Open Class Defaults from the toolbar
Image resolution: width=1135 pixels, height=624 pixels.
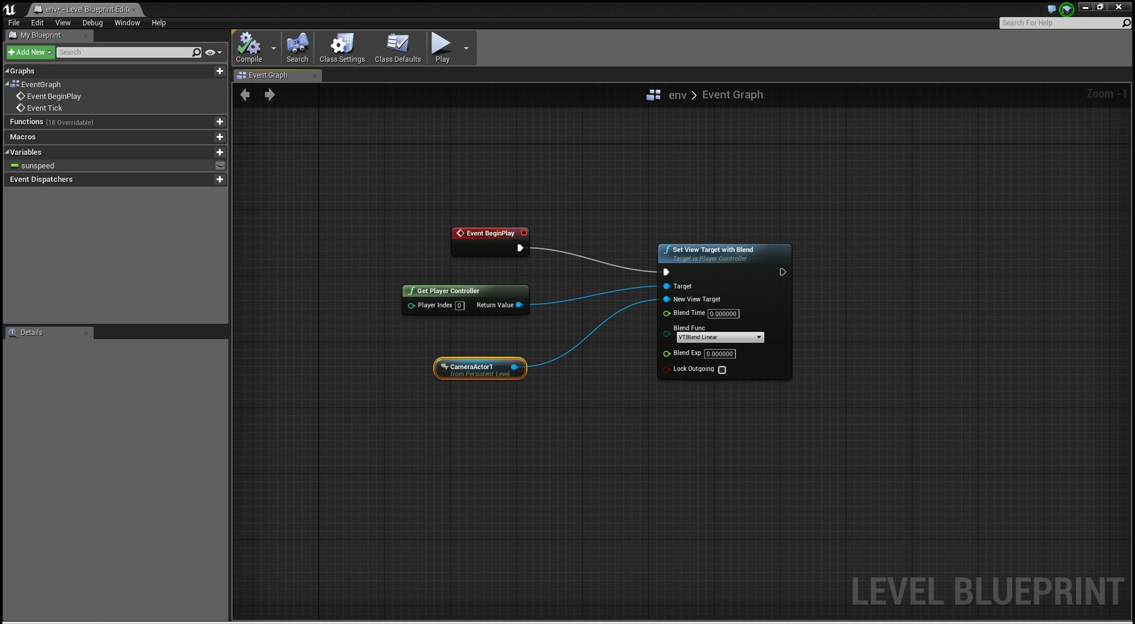pyautogui.click(x=398, y=48)
